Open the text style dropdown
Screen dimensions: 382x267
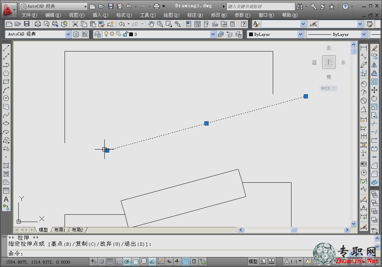(303, 24)
